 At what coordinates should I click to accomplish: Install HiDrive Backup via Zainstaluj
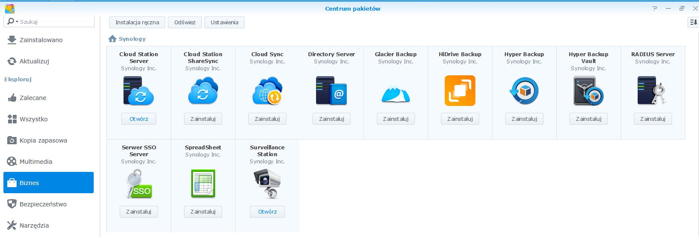click(x=460, y=119)
